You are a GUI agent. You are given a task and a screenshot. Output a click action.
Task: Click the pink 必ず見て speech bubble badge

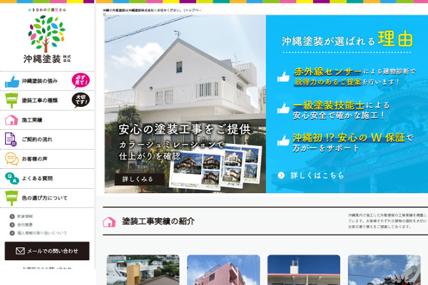click(x=81, y=81)
